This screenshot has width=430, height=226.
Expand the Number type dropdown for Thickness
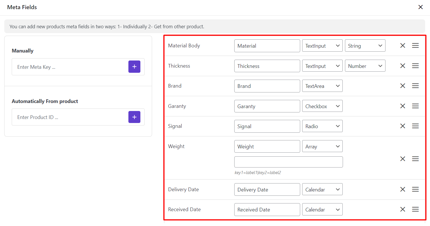point(365,66)
